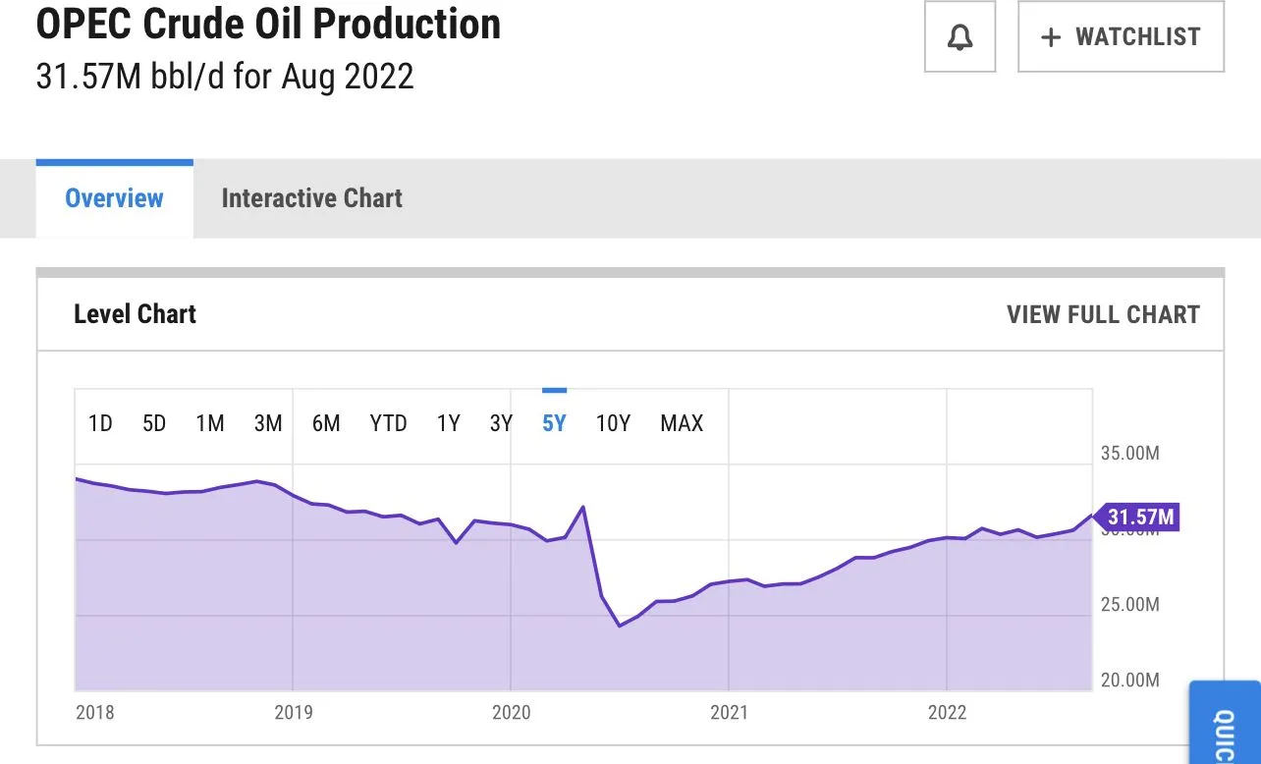Open the View Full Chart link
This screenshot has width=1261, height=764.
coord(1103,314)
